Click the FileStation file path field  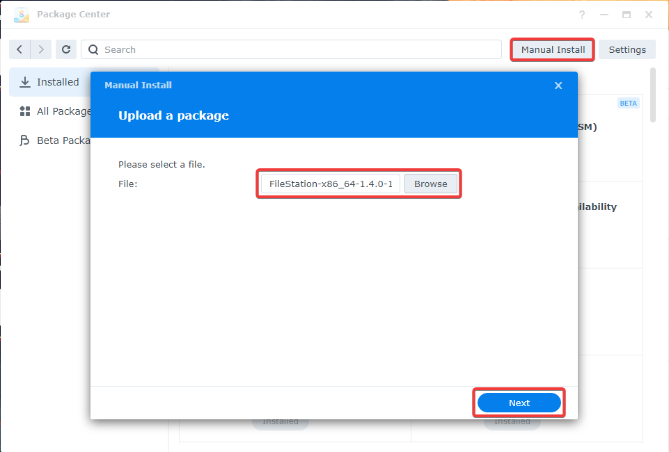331,184
